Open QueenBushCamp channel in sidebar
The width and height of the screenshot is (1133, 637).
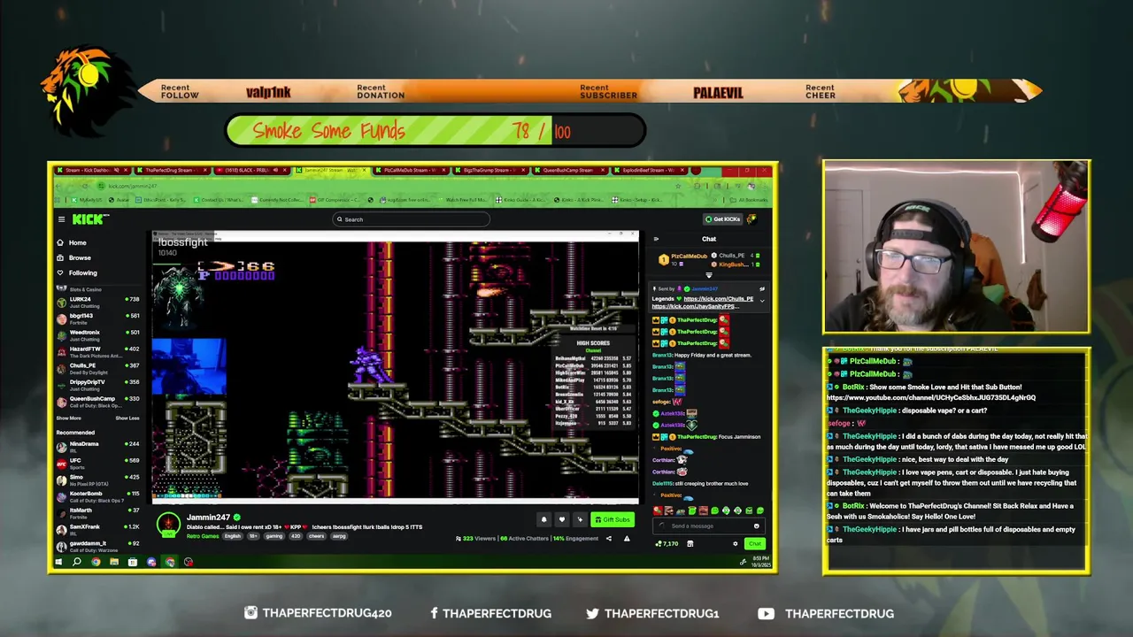coord(97,401)
